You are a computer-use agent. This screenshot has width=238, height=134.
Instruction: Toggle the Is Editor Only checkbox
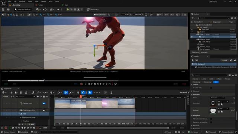pos(211,88)
